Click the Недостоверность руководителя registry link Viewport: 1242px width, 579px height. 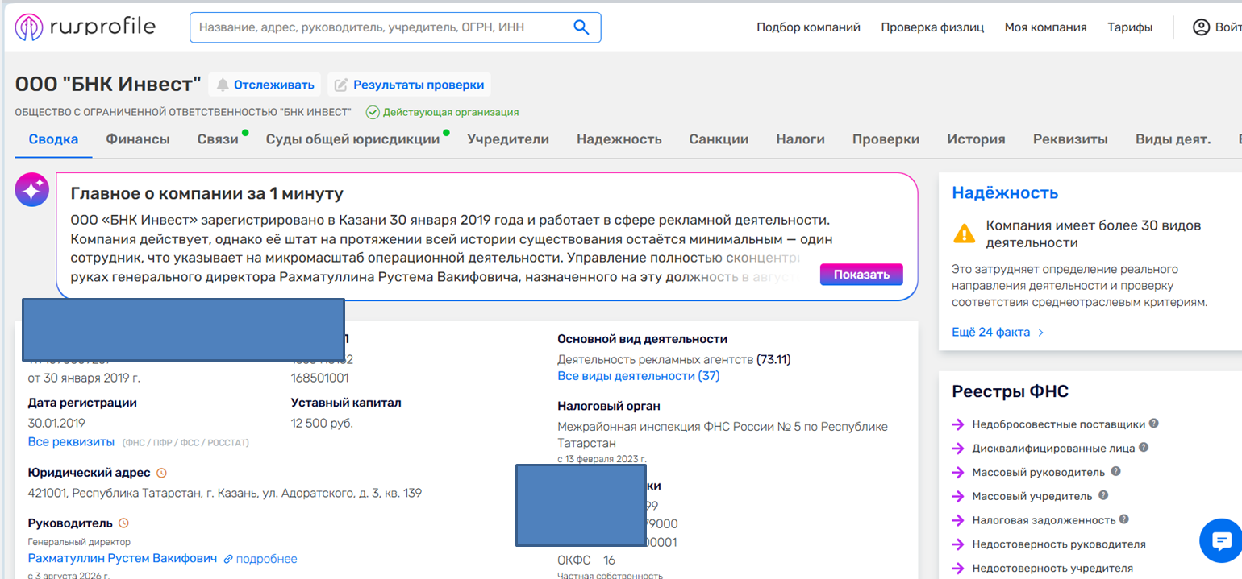(1059, 544)
